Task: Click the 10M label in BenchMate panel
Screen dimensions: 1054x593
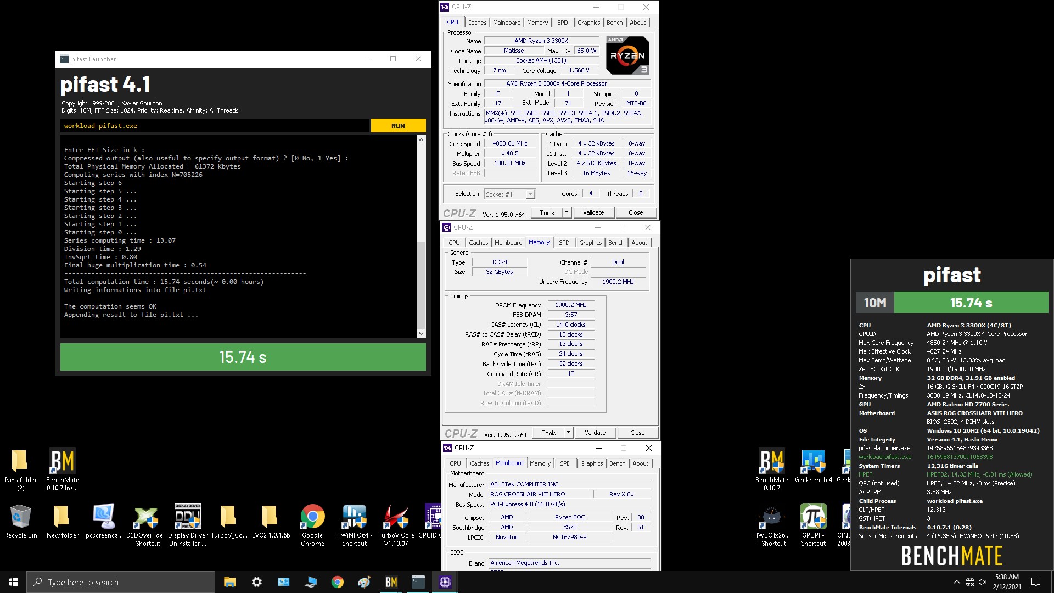Action: click(x=875, y=303)
